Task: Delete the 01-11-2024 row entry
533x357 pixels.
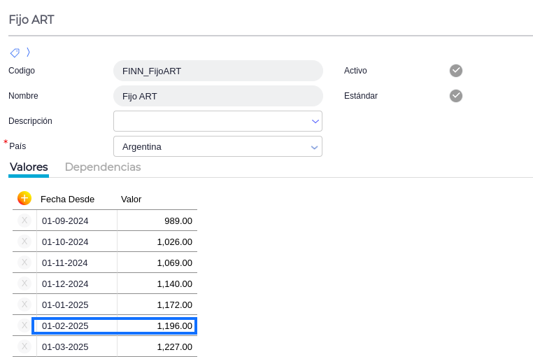Action: [x=24, y=262]
